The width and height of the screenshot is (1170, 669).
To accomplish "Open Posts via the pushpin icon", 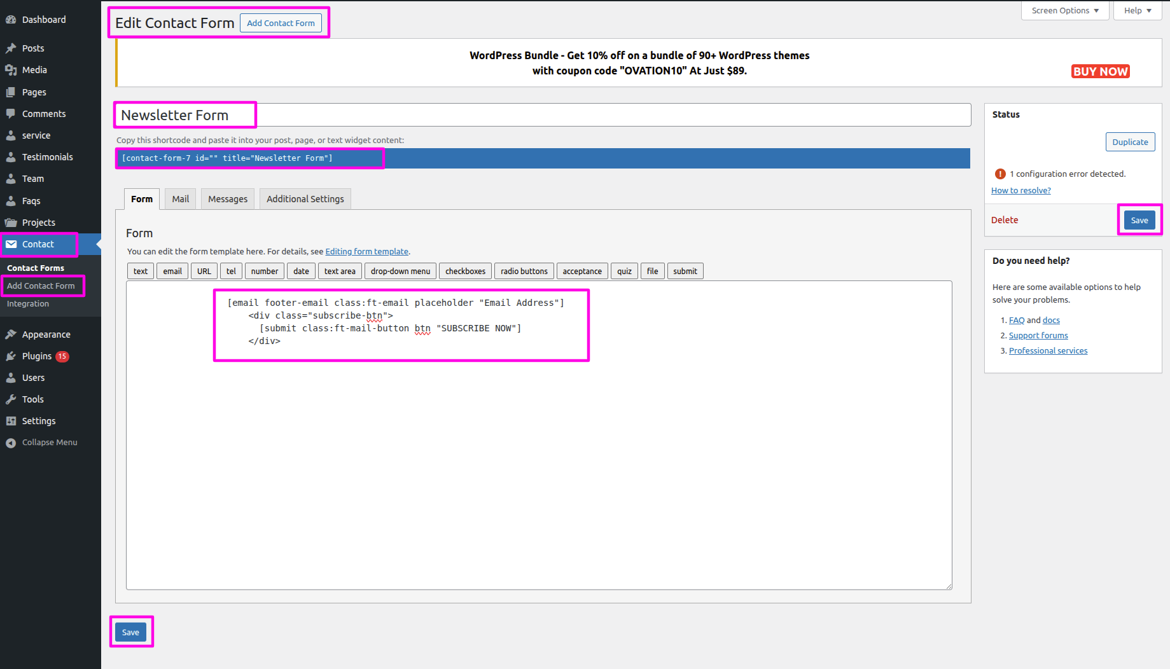I will [11, 48].
